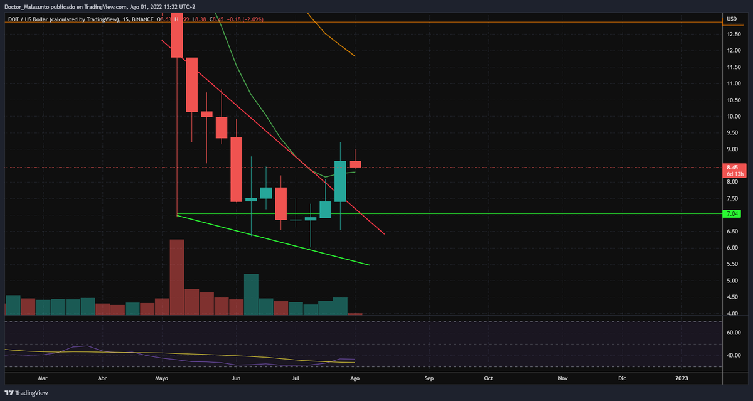Viewport: 753px width, 401px height.
Task: Click the TradingView logo at bottom left
Action: [x=26, y=393]
